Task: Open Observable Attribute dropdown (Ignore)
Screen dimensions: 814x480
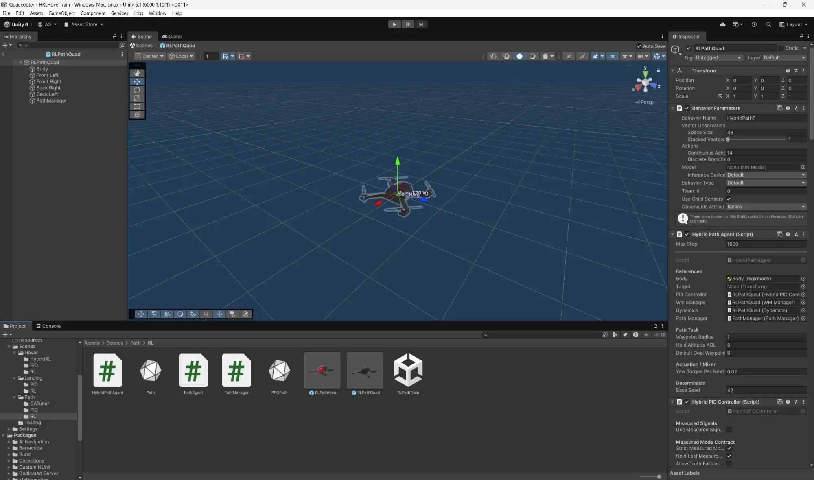Action: 766,207
